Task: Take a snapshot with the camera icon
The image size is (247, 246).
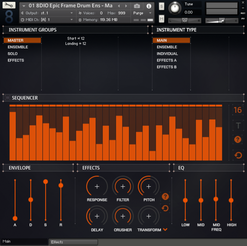Action: click(x=137, y=6)
